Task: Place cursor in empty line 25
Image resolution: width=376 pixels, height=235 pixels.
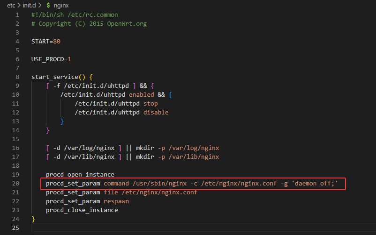Action: click(x=203, y=228)
